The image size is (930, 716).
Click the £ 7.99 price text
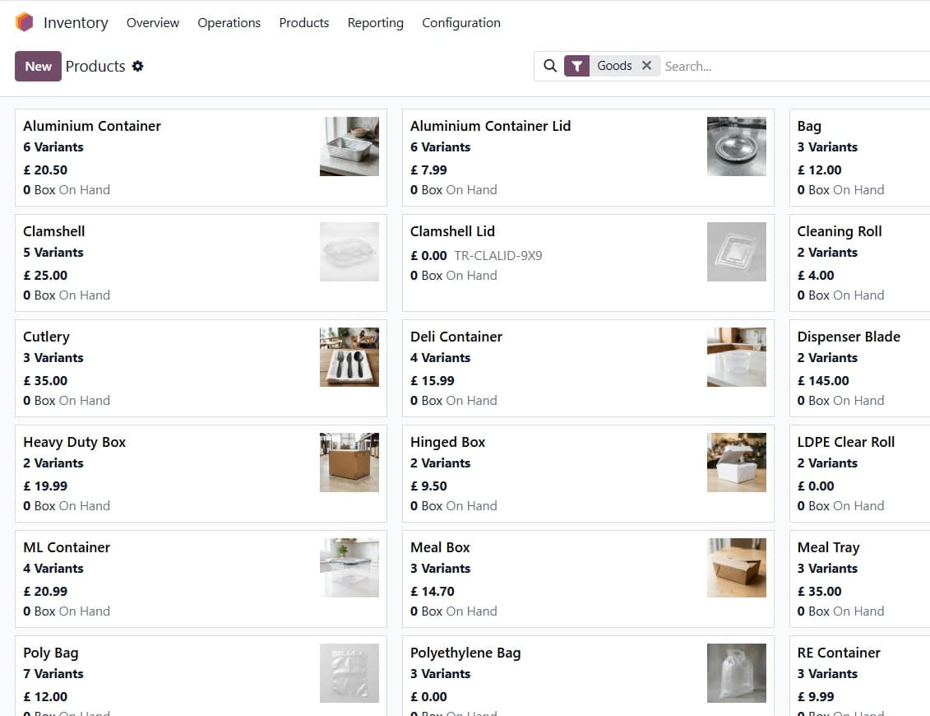428,170
